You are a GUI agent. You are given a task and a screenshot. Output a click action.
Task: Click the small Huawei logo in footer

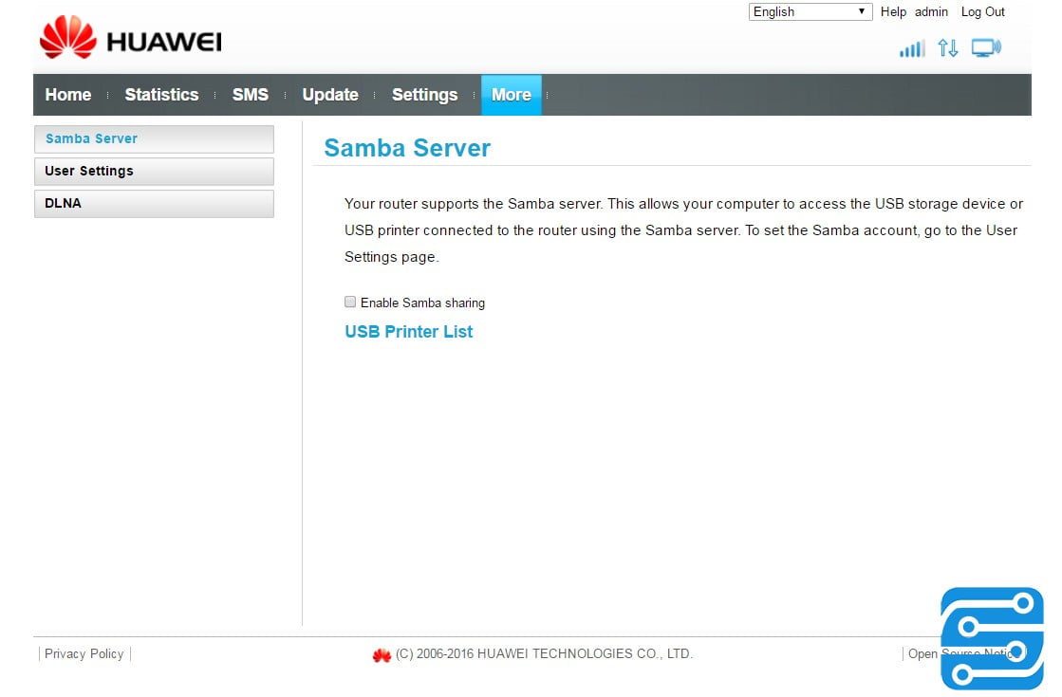(x=382, y=654)
